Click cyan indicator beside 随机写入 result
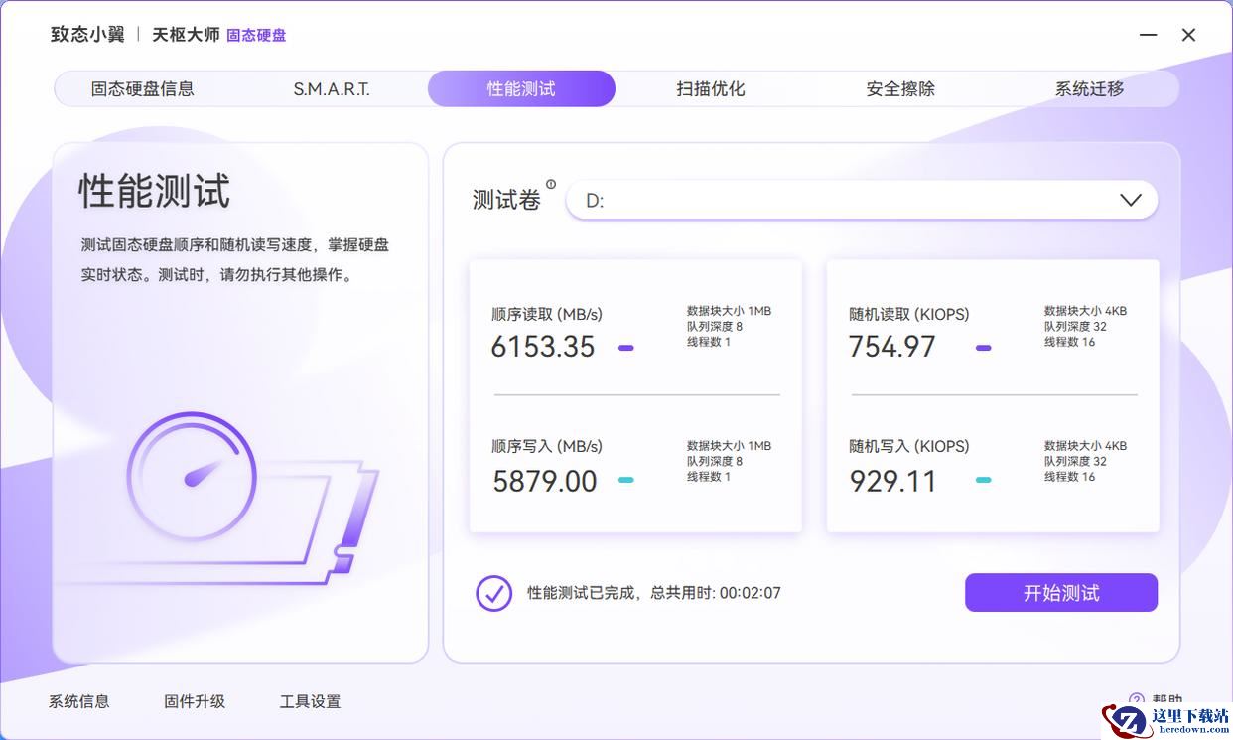This screenshot has height=740, width=1233. tap(983, 480)
